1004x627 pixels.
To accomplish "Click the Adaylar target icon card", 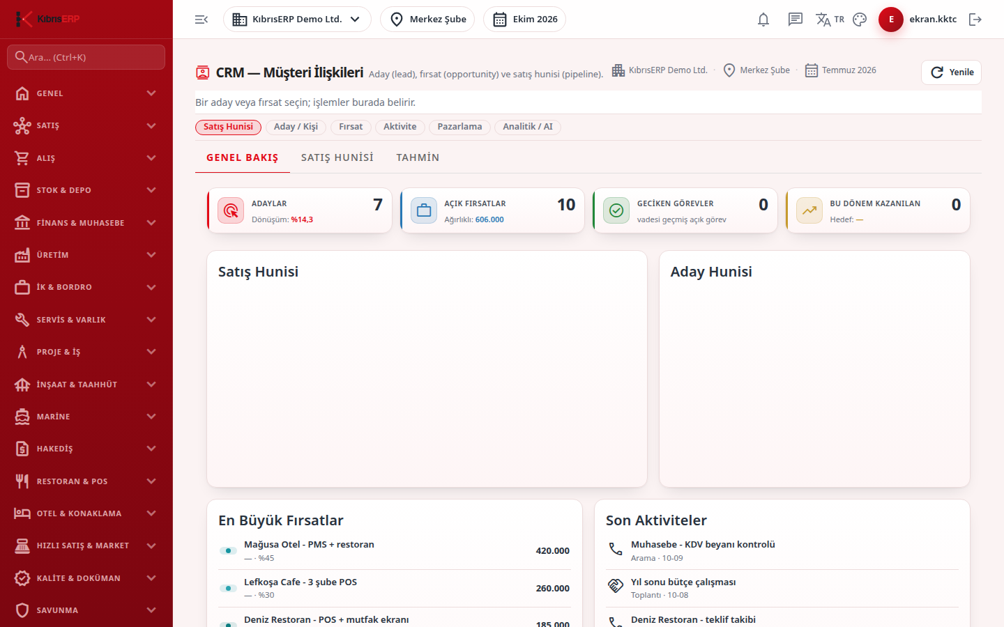I will point(231,210).
